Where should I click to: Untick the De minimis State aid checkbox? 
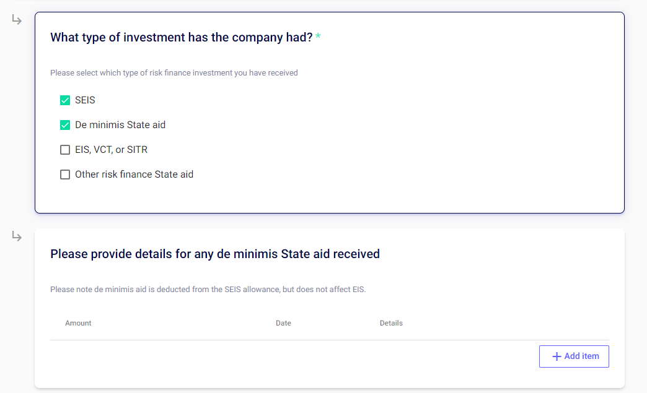65,125
